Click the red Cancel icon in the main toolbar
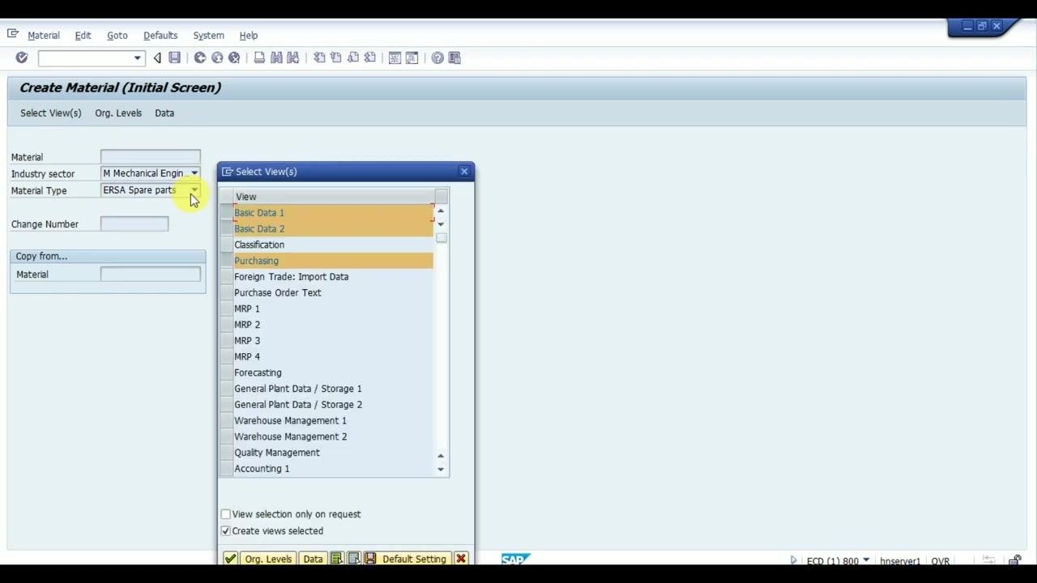This screenshot has height=583, width=1037. pos(234,57)
